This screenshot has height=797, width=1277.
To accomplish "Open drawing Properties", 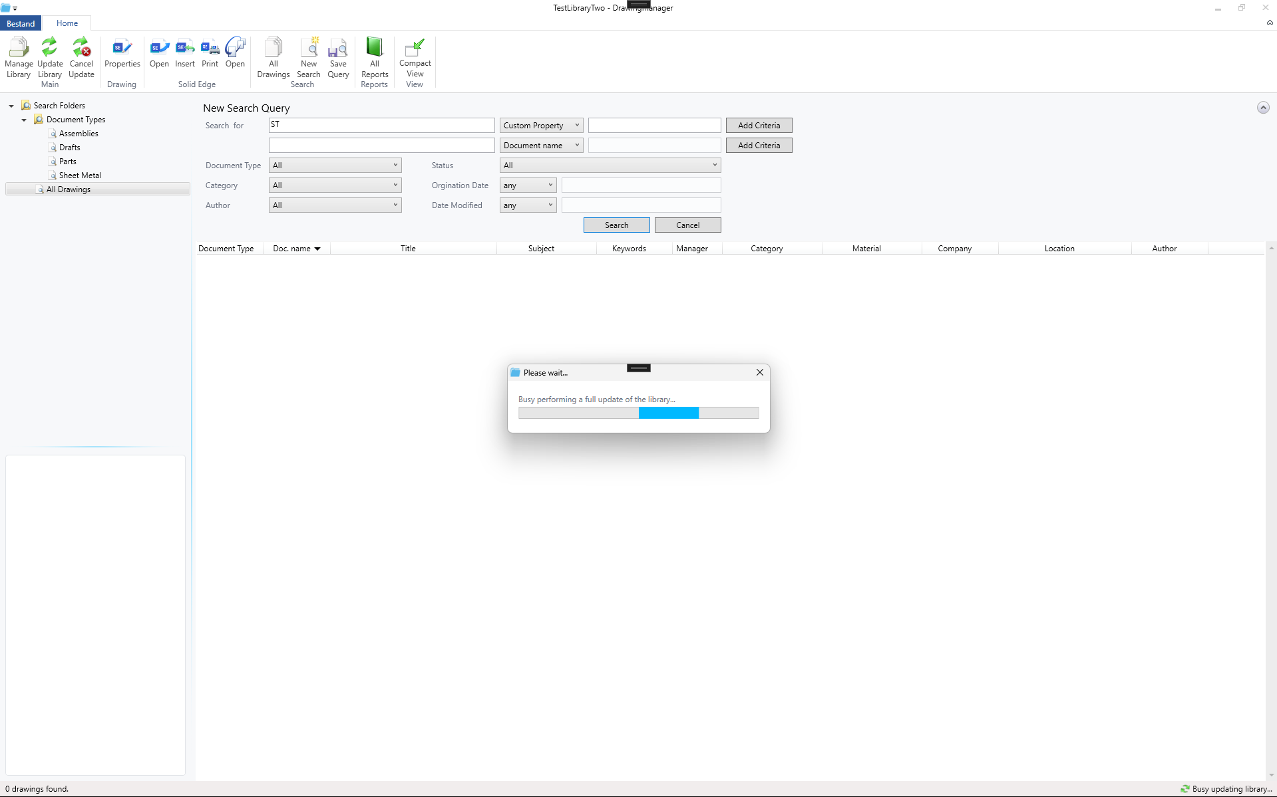I will [122, 57].
